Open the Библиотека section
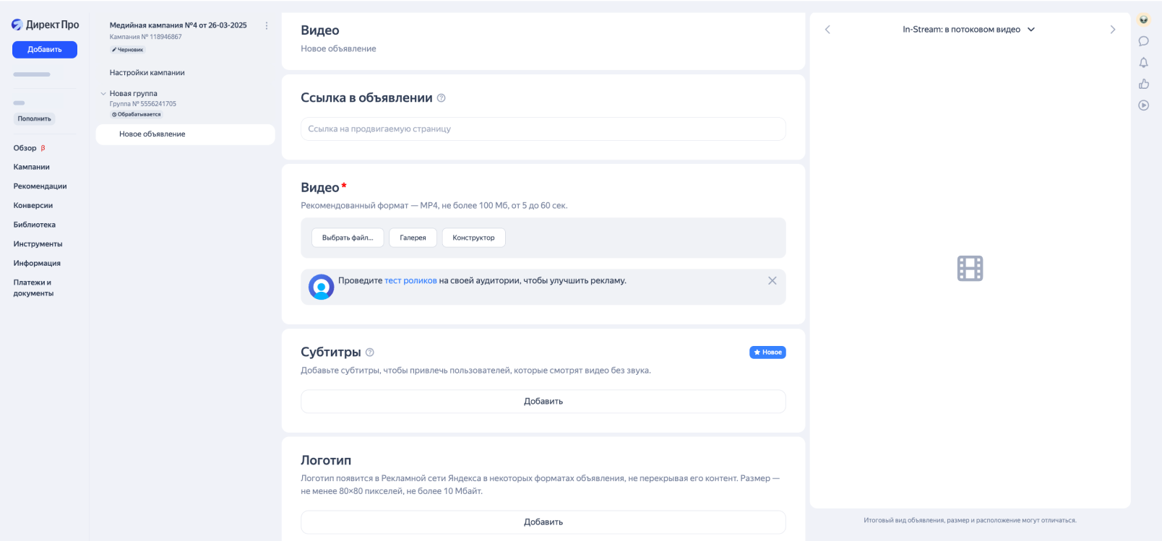 click(35, 225)
